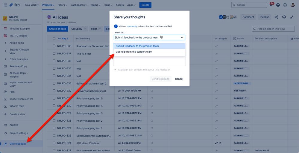Open the app switcher grid icon
This screenshot has height=153, width=299.
coord(5,5)
